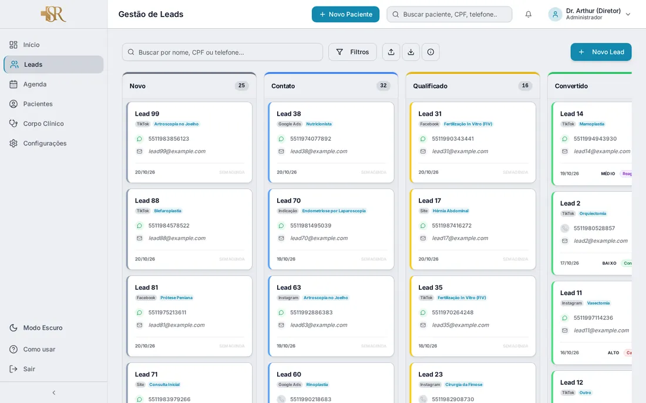Click the Artroscopia no Joelho tag on Lead 99
Image resolution: width=646 pixels, height=403 pixels.
point(176,124)
